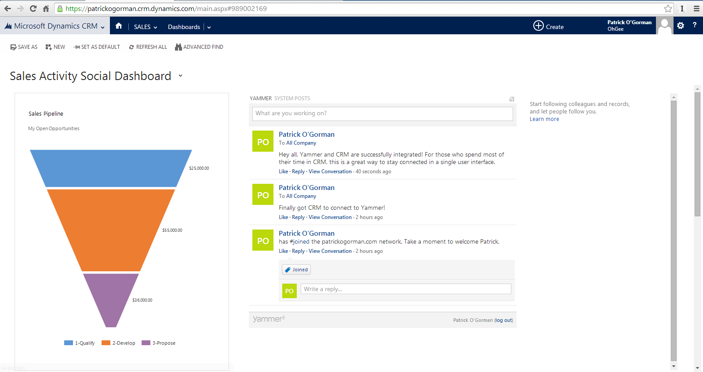Click the Set As Default pin icon

click(76, 47)
